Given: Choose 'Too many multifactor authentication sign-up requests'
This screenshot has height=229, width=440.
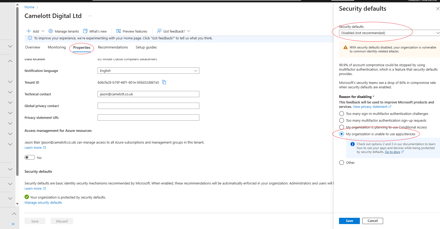Looking at the screenshot, I should [x=342, y=120].
